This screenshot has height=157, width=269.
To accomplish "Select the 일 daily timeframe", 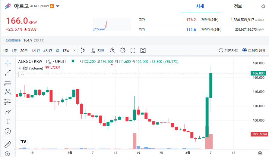I will coord(57,51).
